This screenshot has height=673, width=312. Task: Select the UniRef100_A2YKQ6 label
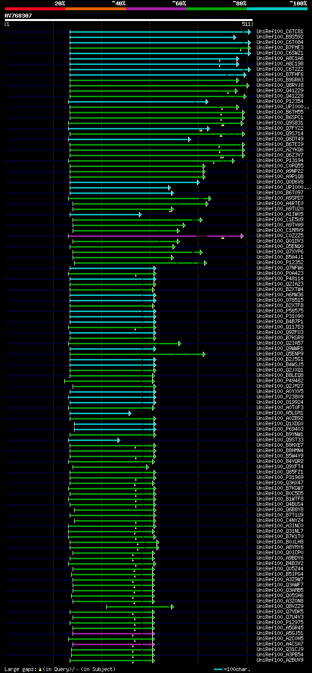(280, 150)
